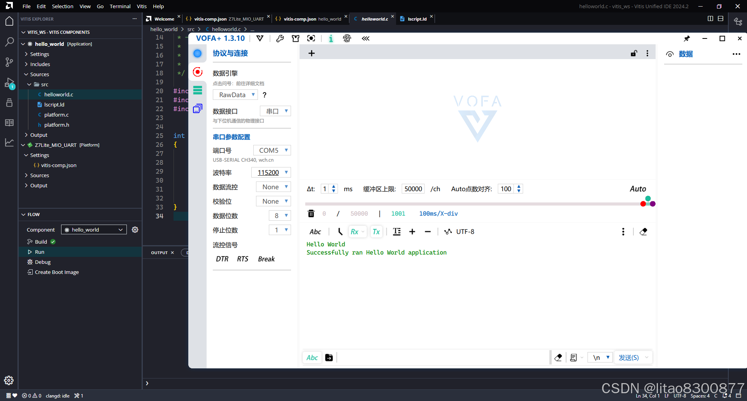Screen dimensions: 747x401
Task: Toggle the VOFA+ connection blue circle button
Action: coord(198,53)
